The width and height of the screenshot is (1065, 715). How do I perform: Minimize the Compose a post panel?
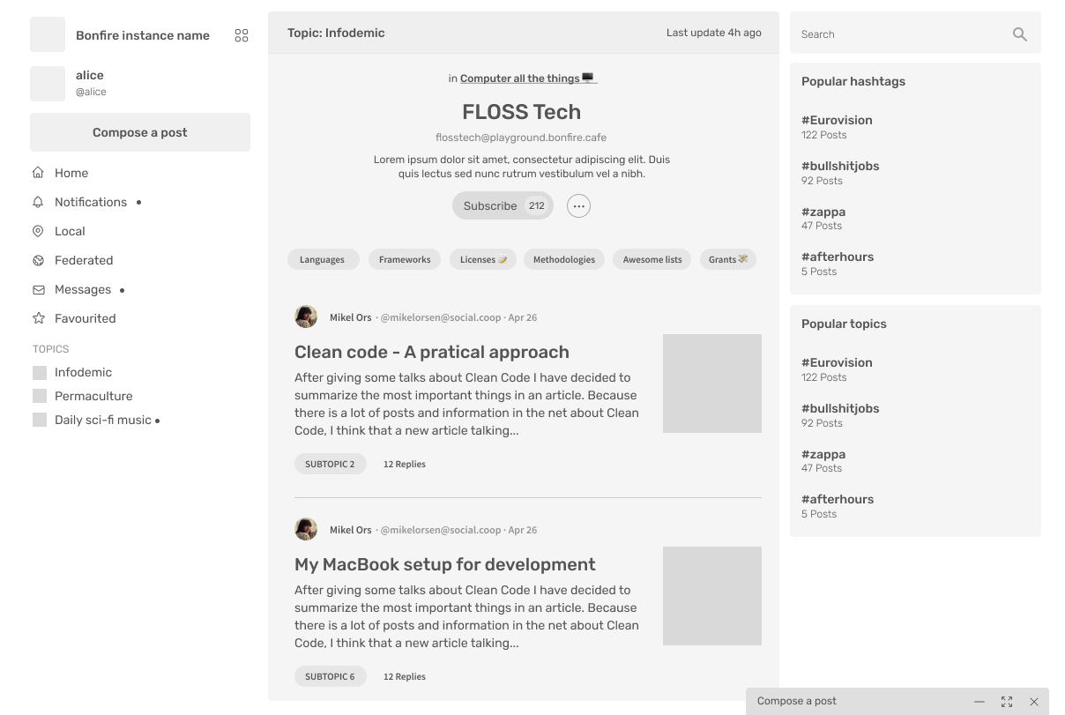coord(979,701)
